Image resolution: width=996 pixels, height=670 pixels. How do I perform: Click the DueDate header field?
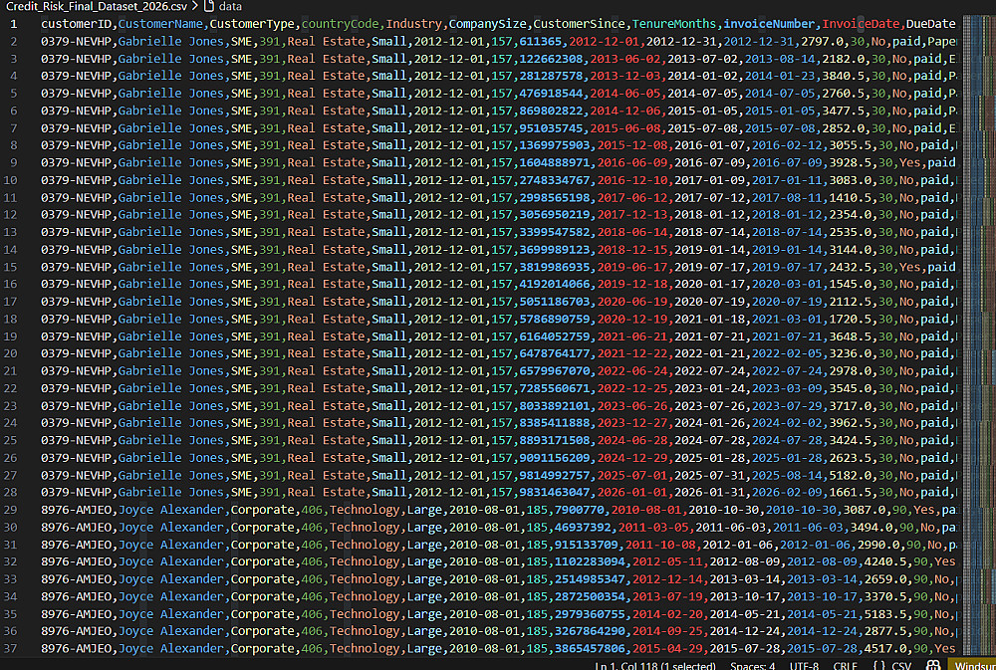930,24
